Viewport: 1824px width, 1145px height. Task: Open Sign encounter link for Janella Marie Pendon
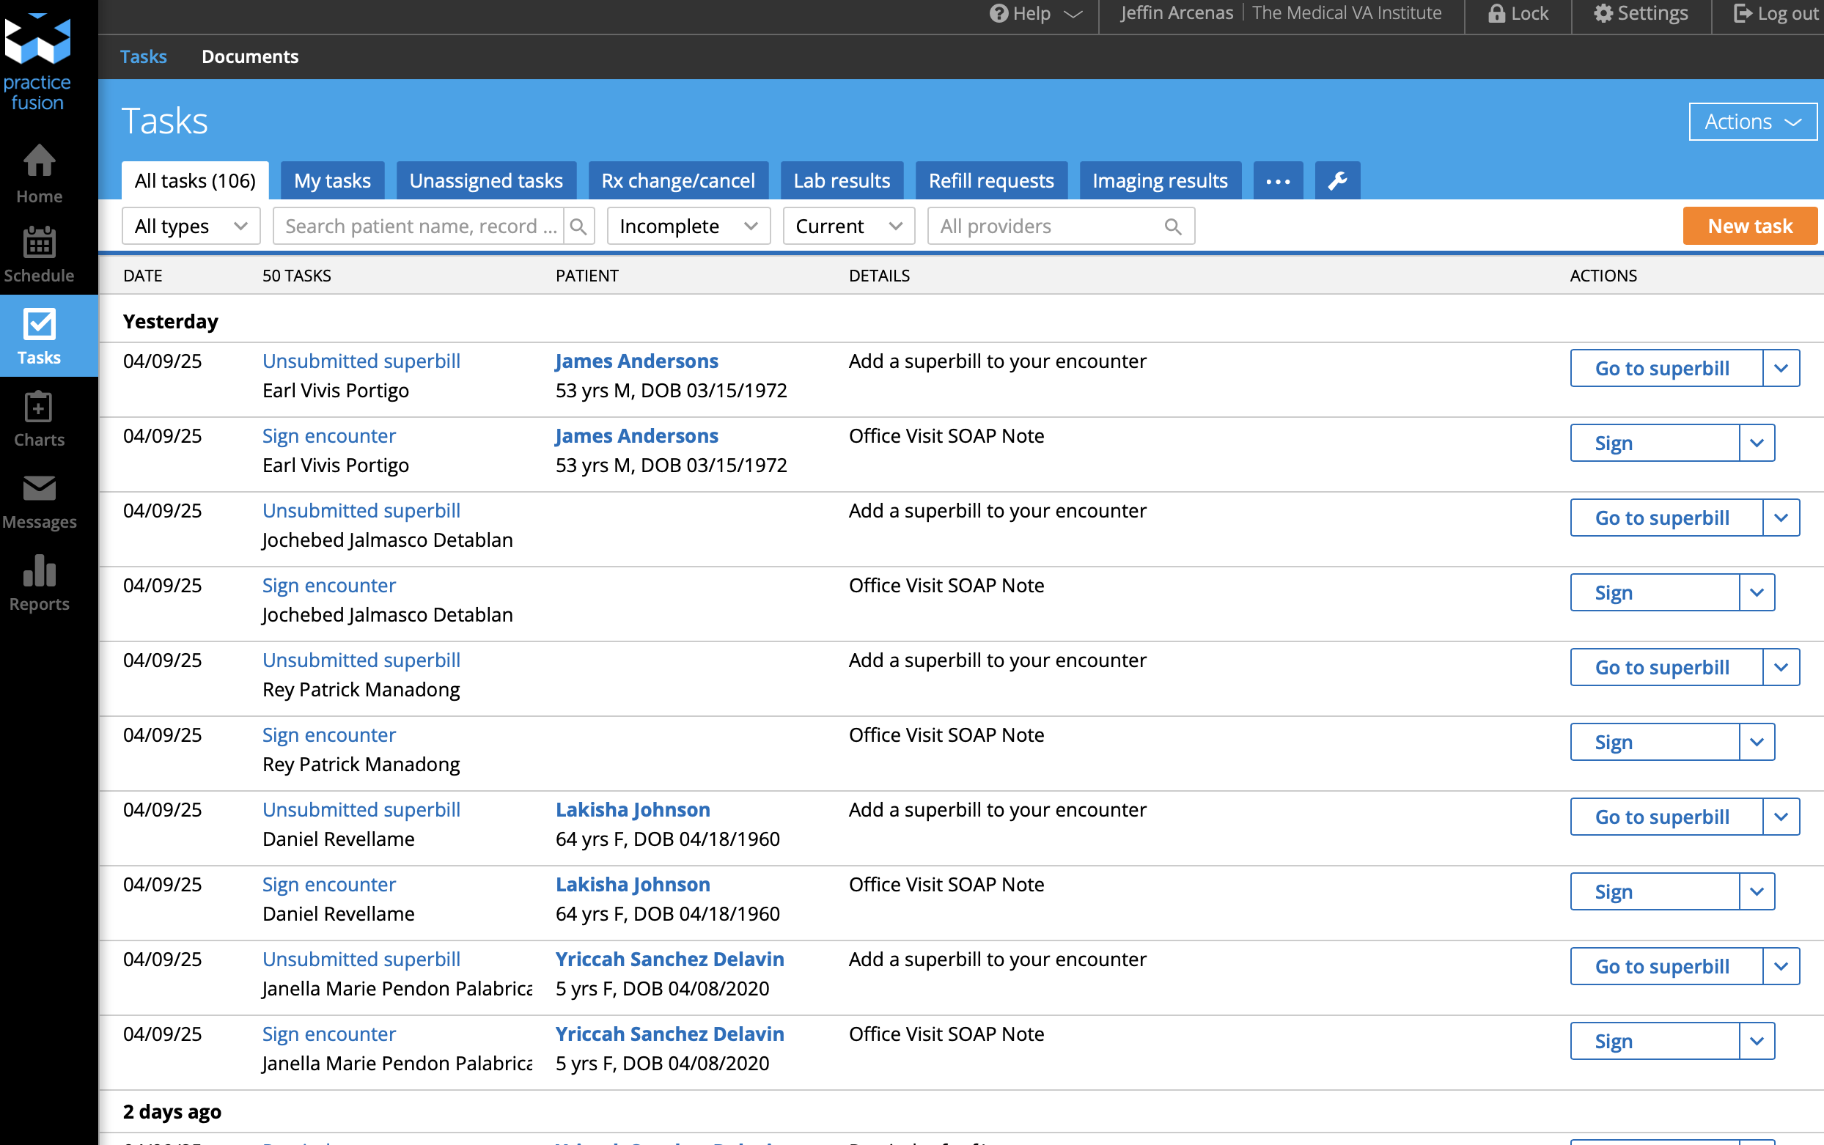coord(328,1034)
